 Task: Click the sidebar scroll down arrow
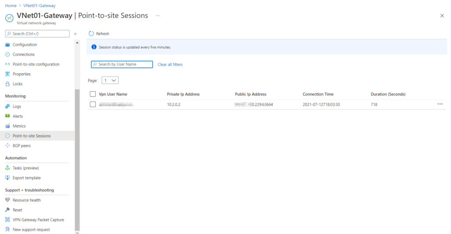[x=77, y=233]
